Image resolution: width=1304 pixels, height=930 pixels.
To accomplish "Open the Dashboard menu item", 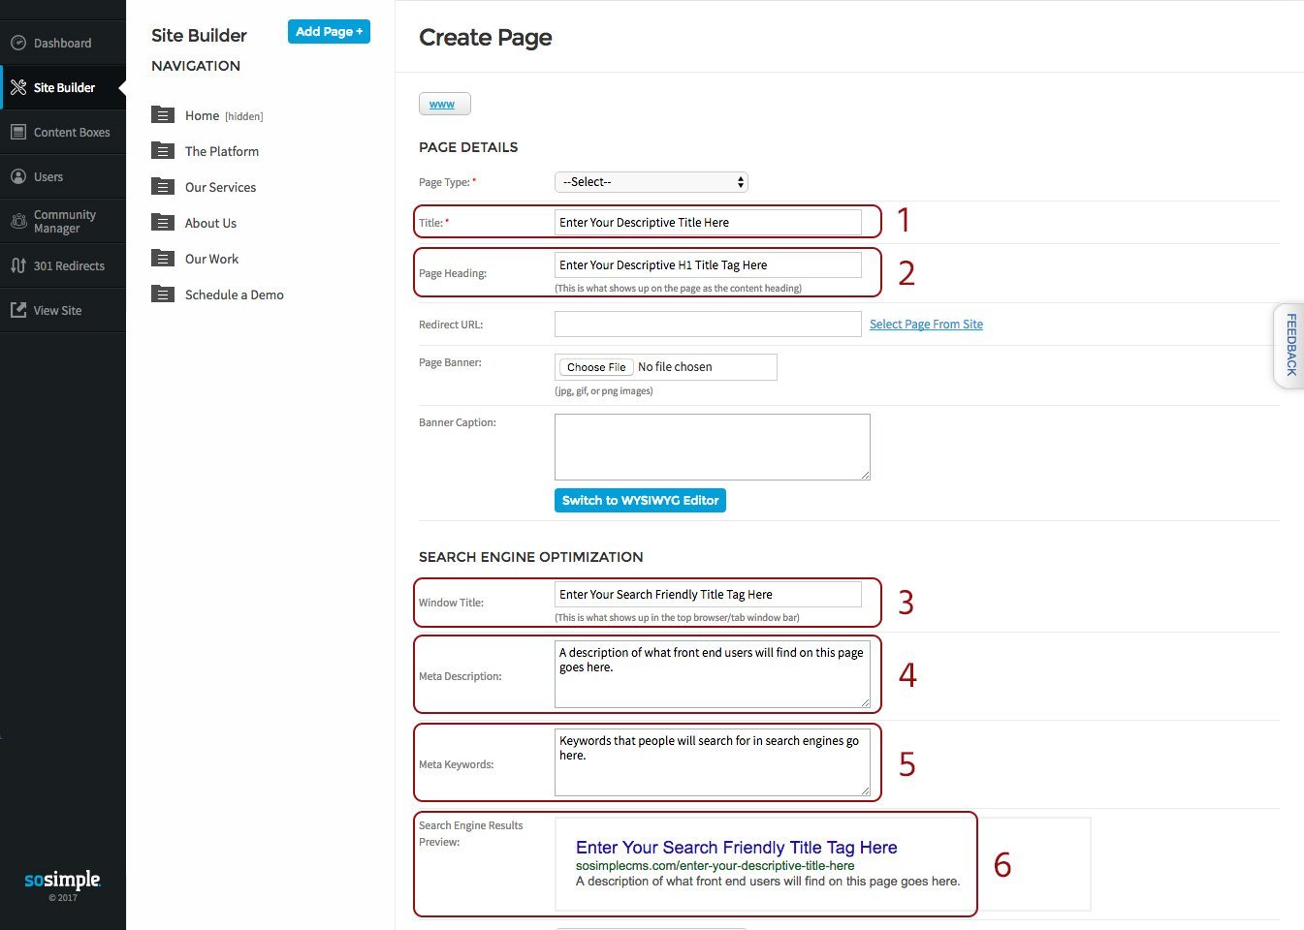I will coord(63,43).
